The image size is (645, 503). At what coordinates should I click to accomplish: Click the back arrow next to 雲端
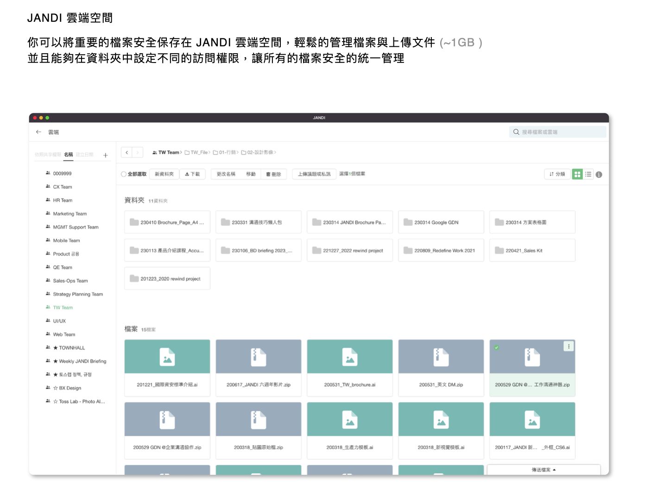[38, 132]
